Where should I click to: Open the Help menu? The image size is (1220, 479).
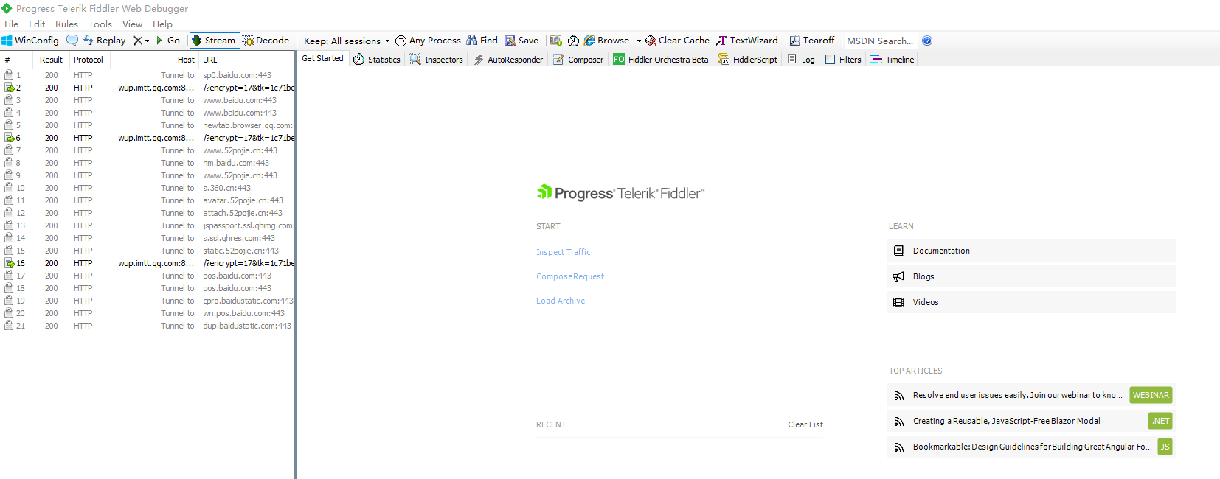162,24
